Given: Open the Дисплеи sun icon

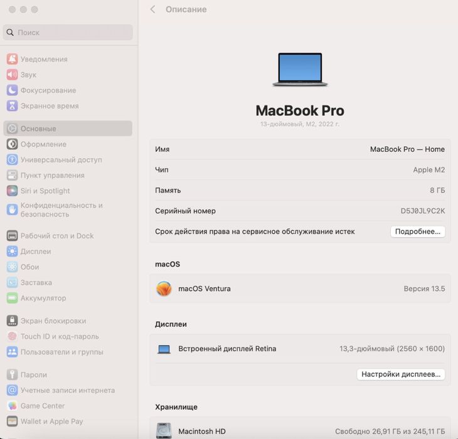Looking at the screenshot, I should 12,251.
